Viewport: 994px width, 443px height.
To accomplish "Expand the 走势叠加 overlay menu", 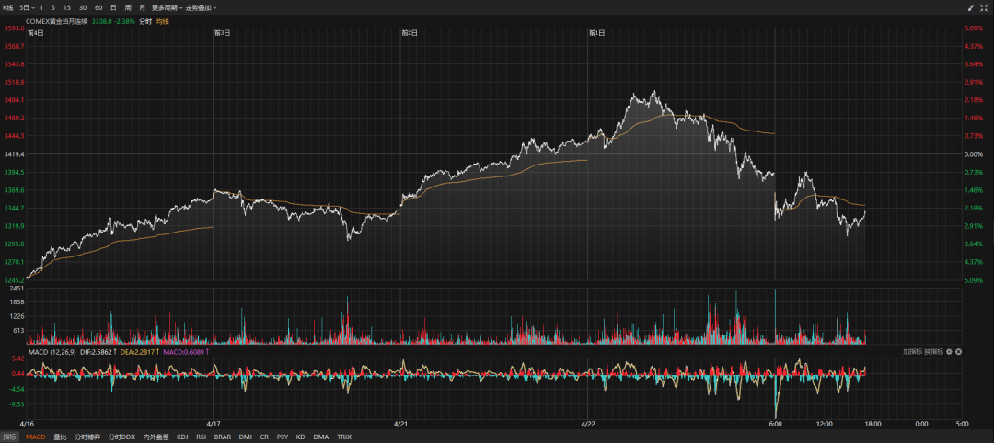I will pyautogui.click(x=202, y=6).
